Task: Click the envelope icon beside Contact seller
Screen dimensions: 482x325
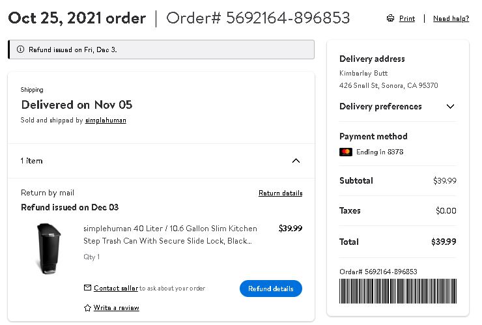Action: (88, 288)
